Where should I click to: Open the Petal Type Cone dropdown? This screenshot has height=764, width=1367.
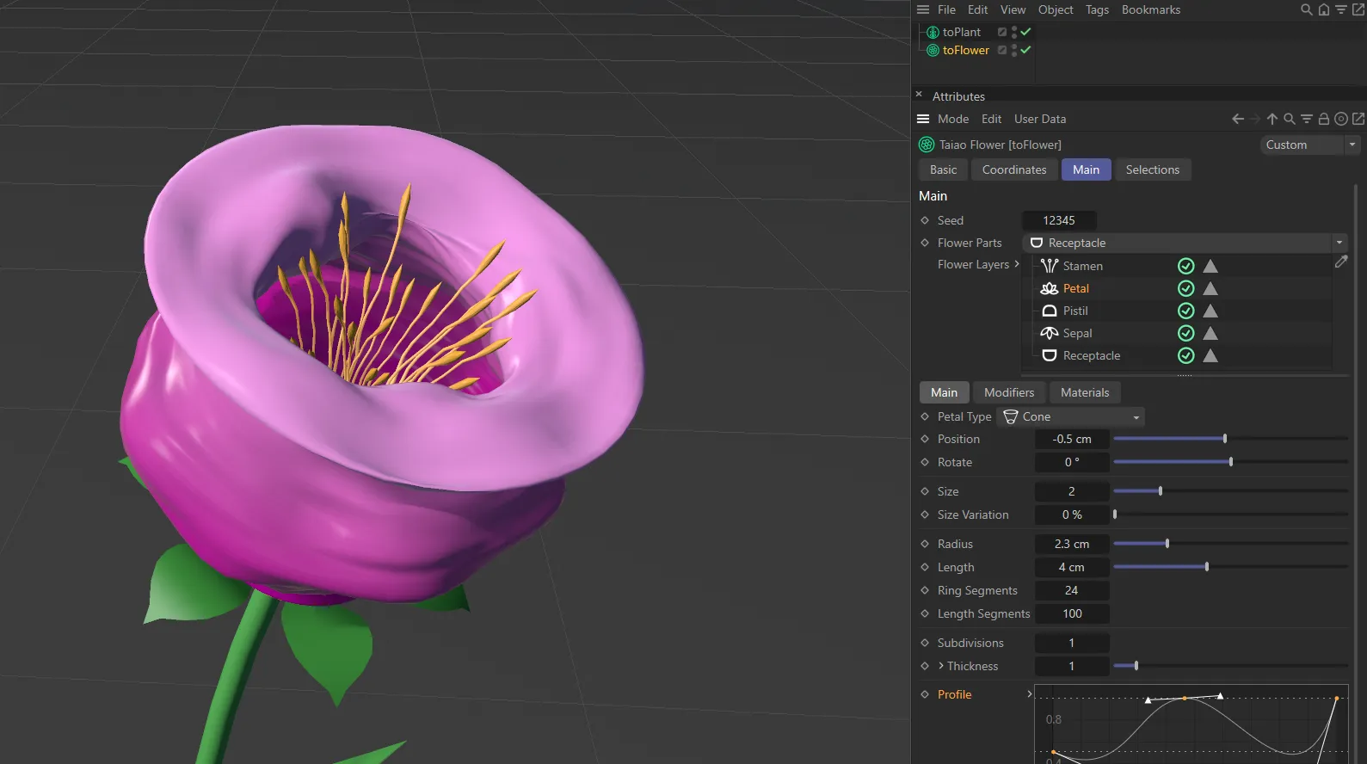[x=1071, y=416]
